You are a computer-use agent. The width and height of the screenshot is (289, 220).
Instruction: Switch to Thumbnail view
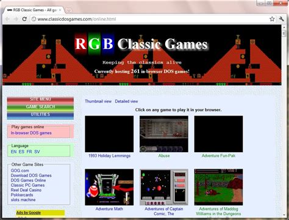(98, 101)
